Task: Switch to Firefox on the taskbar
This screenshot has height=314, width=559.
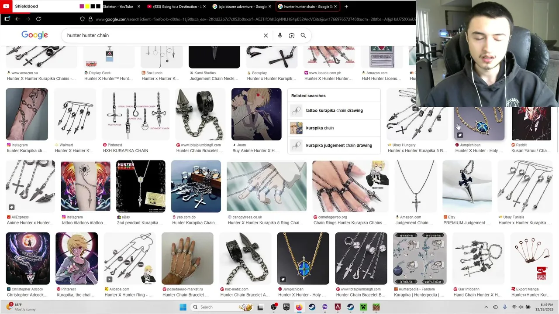Action: coord(299,307)
